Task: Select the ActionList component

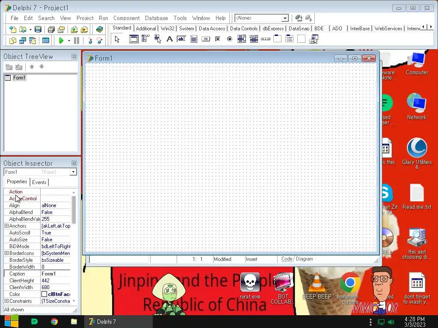Action: coord(314,39)
